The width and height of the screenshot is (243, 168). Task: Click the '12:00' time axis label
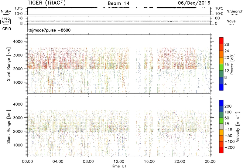pos(119,162)
